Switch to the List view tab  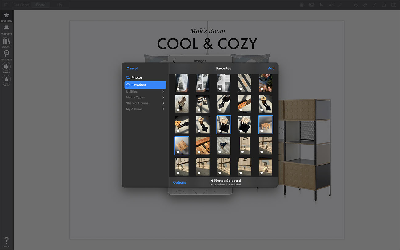coord(60,5)
